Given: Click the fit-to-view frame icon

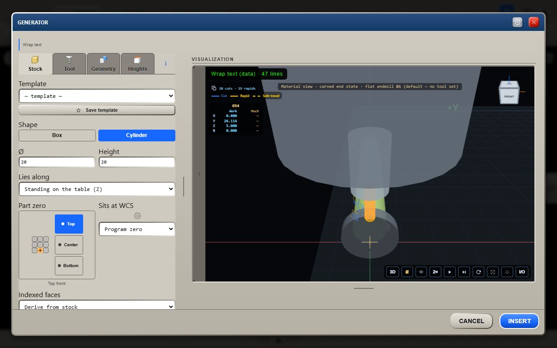Looking at the screenshot, I should click(493, 272).
